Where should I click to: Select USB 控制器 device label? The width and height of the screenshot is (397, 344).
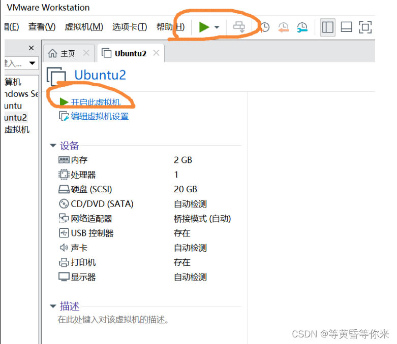(92, 233)
